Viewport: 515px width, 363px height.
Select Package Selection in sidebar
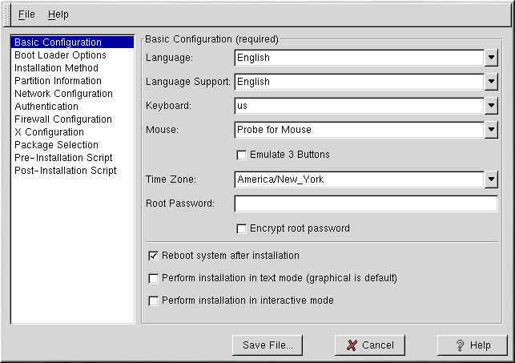[x=56, y=145]
